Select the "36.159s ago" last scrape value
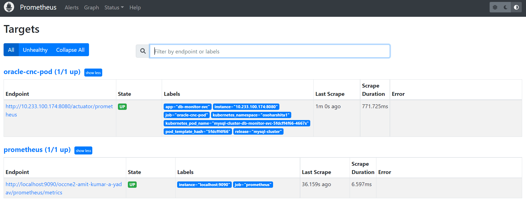Image resolution: width=526 pixels, height=212 pixels. (x=316, y=184)
